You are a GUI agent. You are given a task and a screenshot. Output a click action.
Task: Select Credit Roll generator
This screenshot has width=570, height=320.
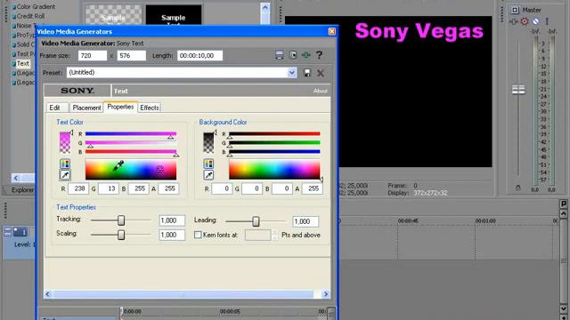[x=30, y=16]
